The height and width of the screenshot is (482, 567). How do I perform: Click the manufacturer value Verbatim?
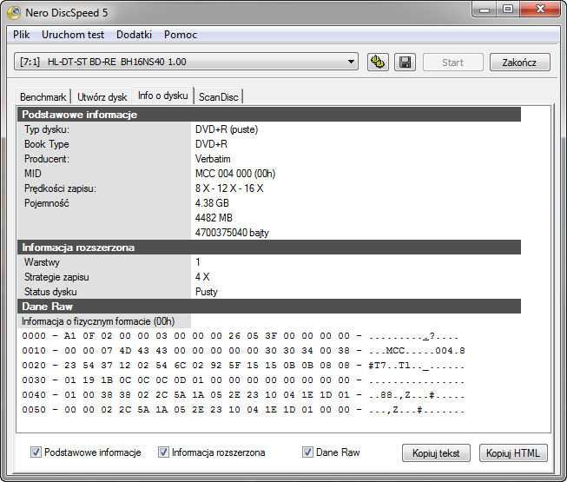(x=213, y=159)
